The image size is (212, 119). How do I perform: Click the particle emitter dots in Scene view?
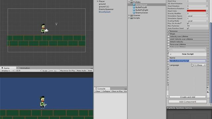(x=56, y=24)
